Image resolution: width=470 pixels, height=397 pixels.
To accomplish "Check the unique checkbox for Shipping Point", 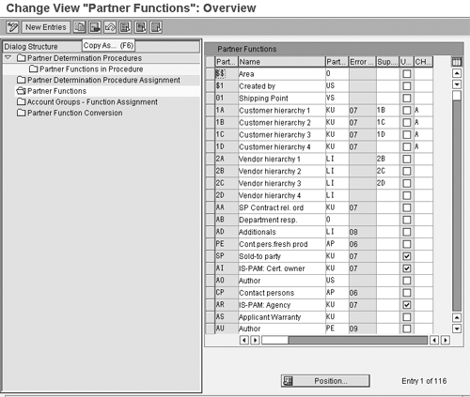I will (407, 99).
